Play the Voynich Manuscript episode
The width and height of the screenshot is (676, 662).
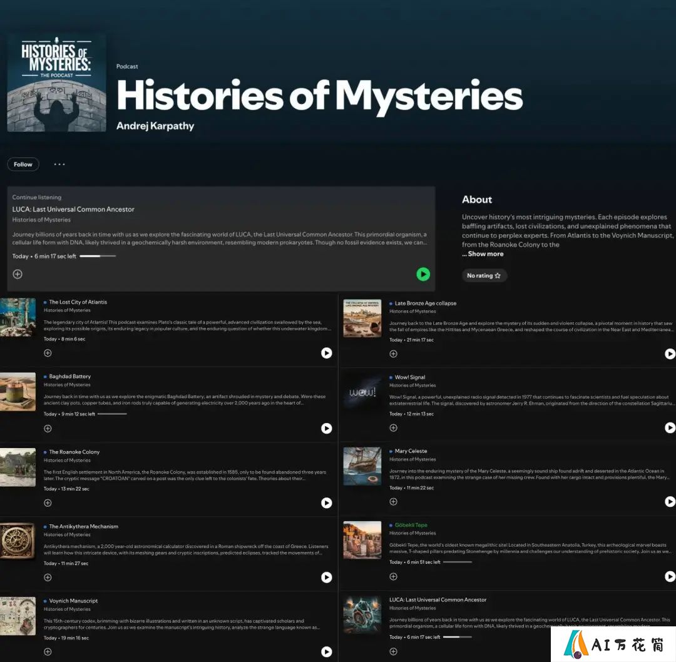click(326, 651)
